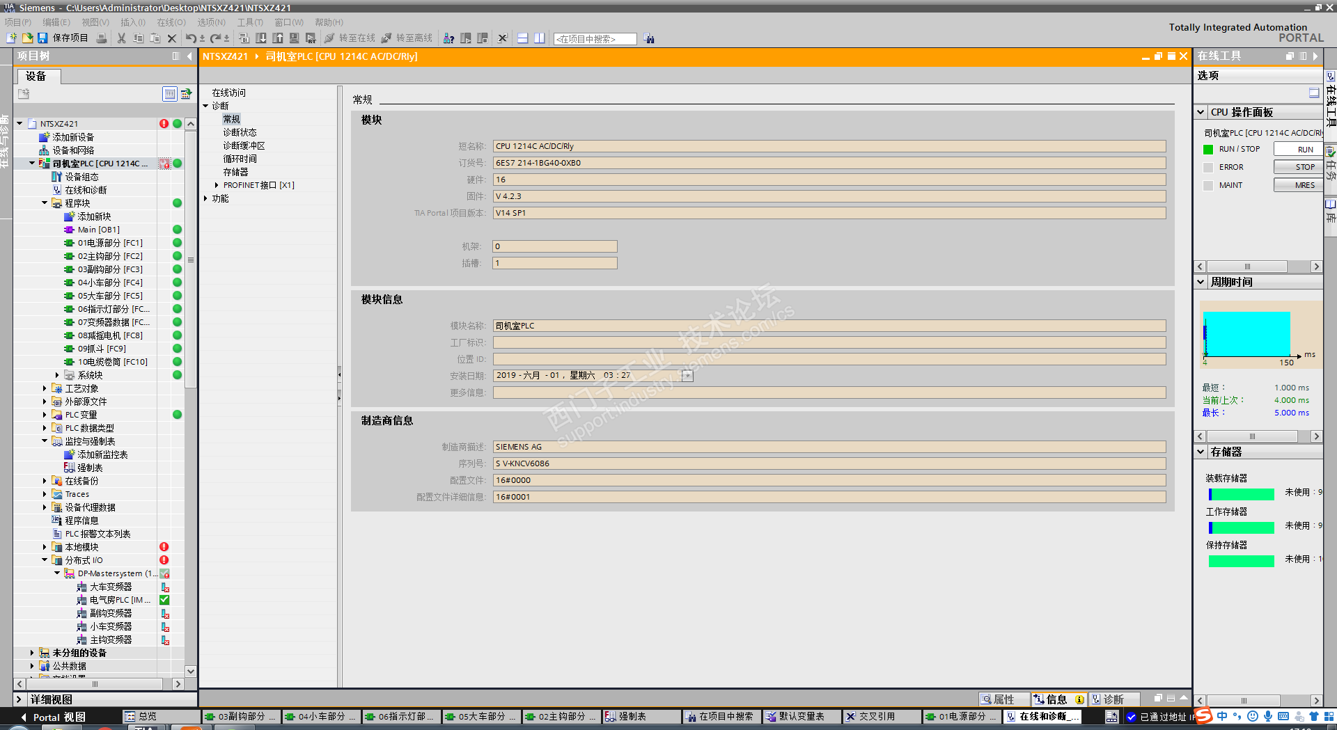Select 诊断缓冲区 in diagnostics navigation
Image resolution: width=1337 pixels, height=730 pixels.
[x=244, y=145]
